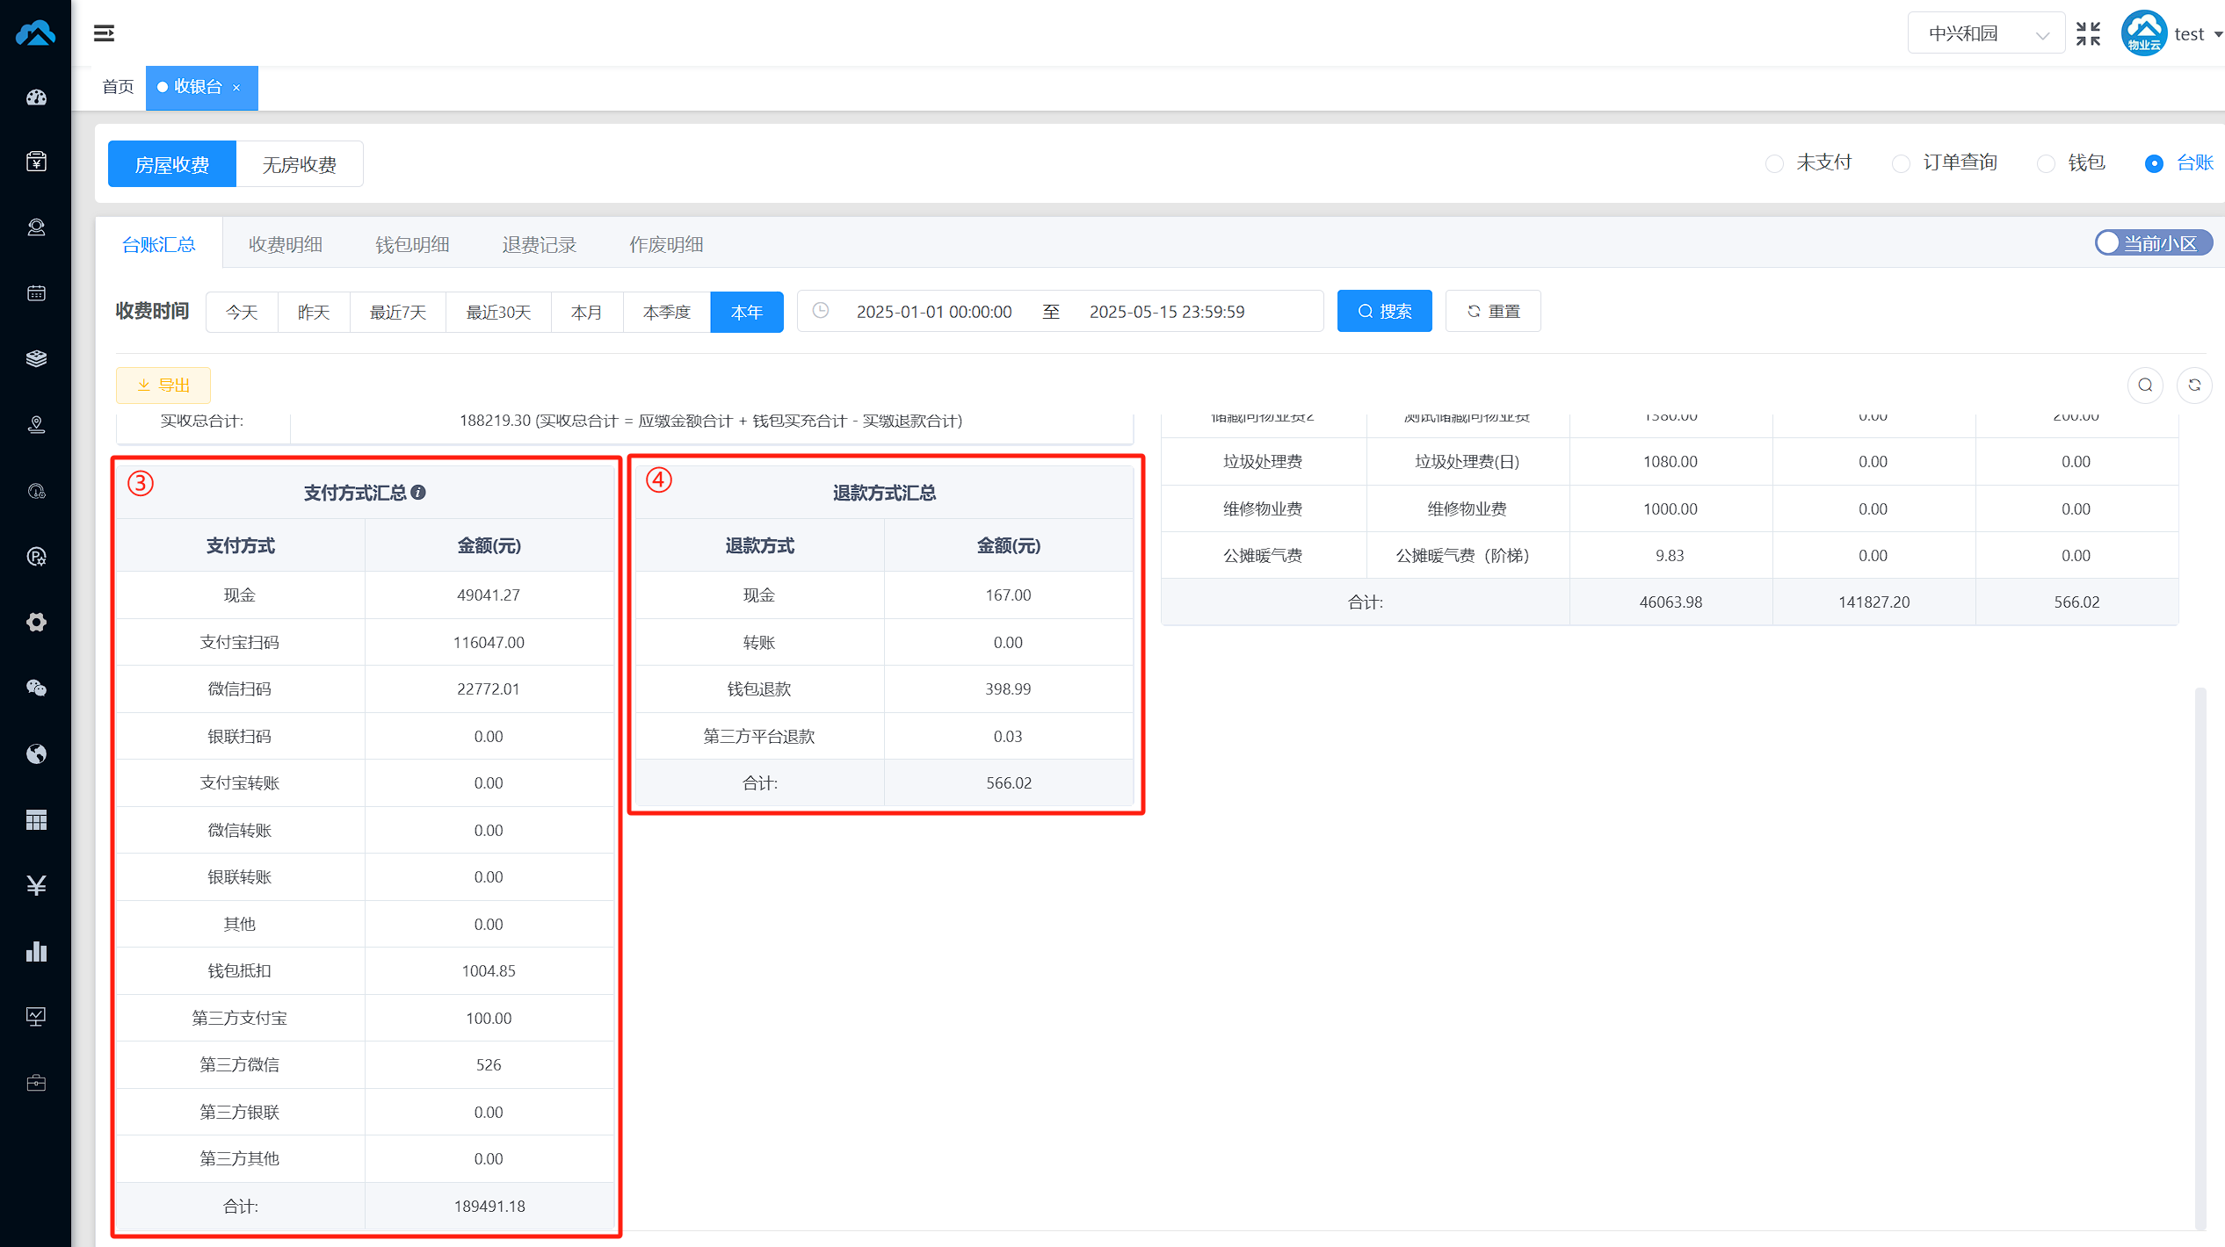Screen dimensions: 2225x1247
Task: Open the monitor chart sidebar icon
Action: [x=36, y=1017]
